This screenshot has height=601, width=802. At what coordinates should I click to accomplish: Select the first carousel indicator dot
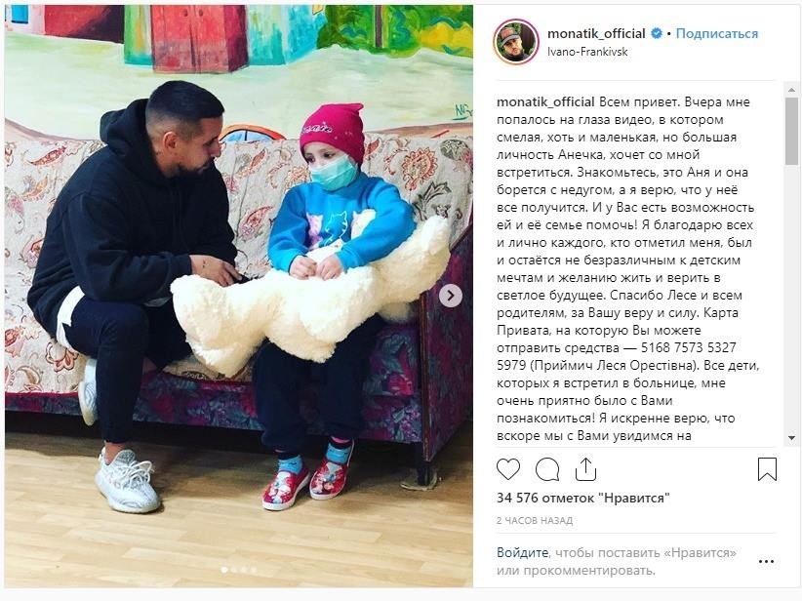[x=224, y=569]
